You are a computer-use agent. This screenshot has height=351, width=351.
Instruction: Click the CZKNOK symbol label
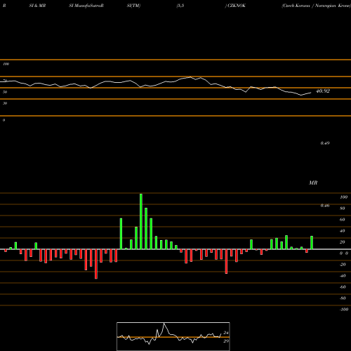click(237, 6)
